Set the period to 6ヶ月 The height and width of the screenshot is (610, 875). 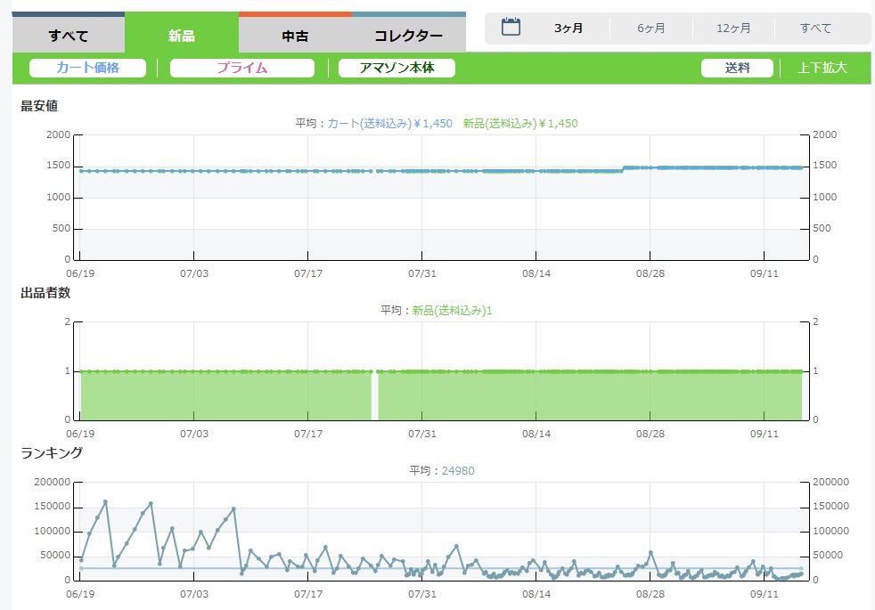click(651, 28)
